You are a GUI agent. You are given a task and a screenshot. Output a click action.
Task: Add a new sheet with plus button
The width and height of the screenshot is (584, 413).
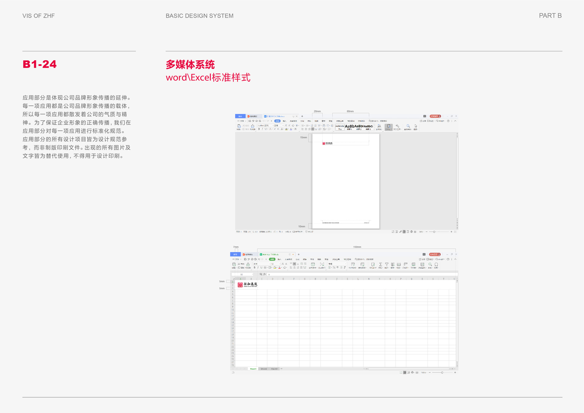tap(282, 369)
